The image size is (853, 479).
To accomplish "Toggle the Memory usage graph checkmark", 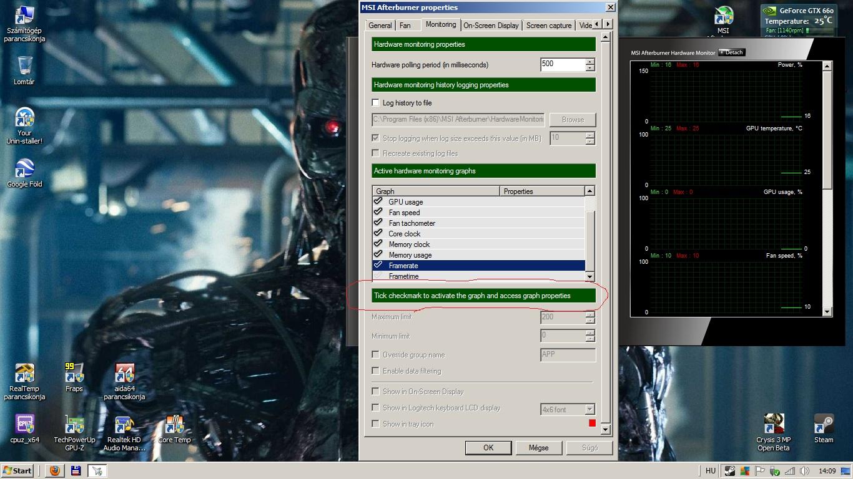I will (378, 254).
